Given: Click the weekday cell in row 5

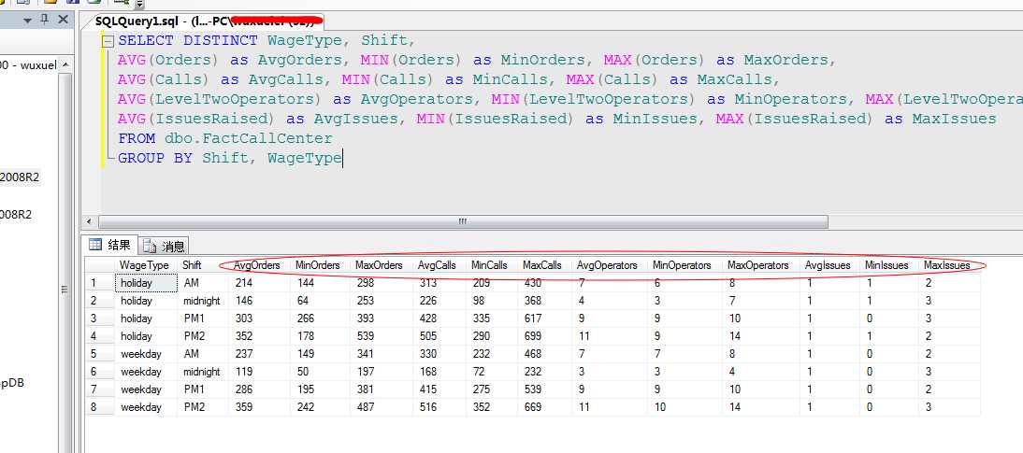Looking at the screenshot, I should click(x=146, y=354).
